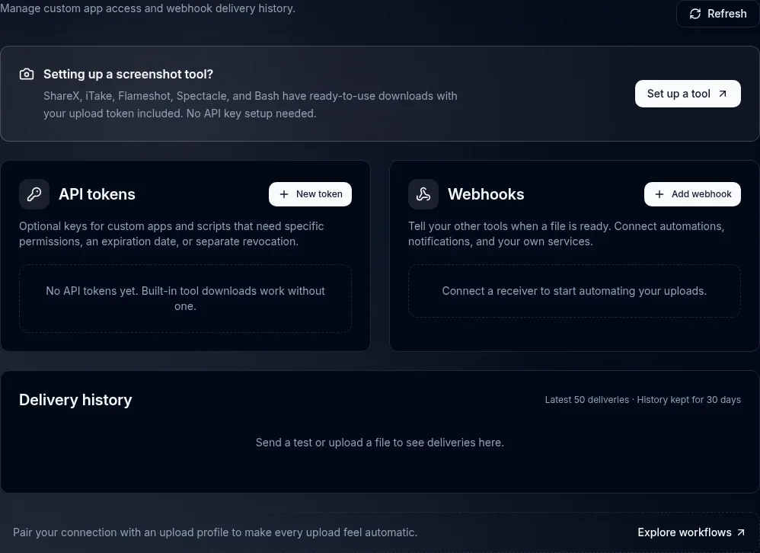
Task: Click 'Latest 50 deliveries · History kept for 30 days' text
Action: 643,400
